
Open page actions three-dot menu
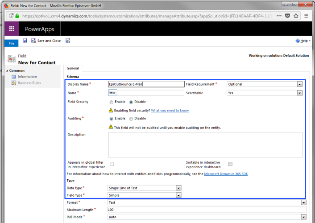pos(278,15)
